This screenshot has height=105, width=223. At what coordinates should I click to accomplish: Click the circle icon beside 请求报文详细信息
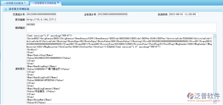click(6, 9)
